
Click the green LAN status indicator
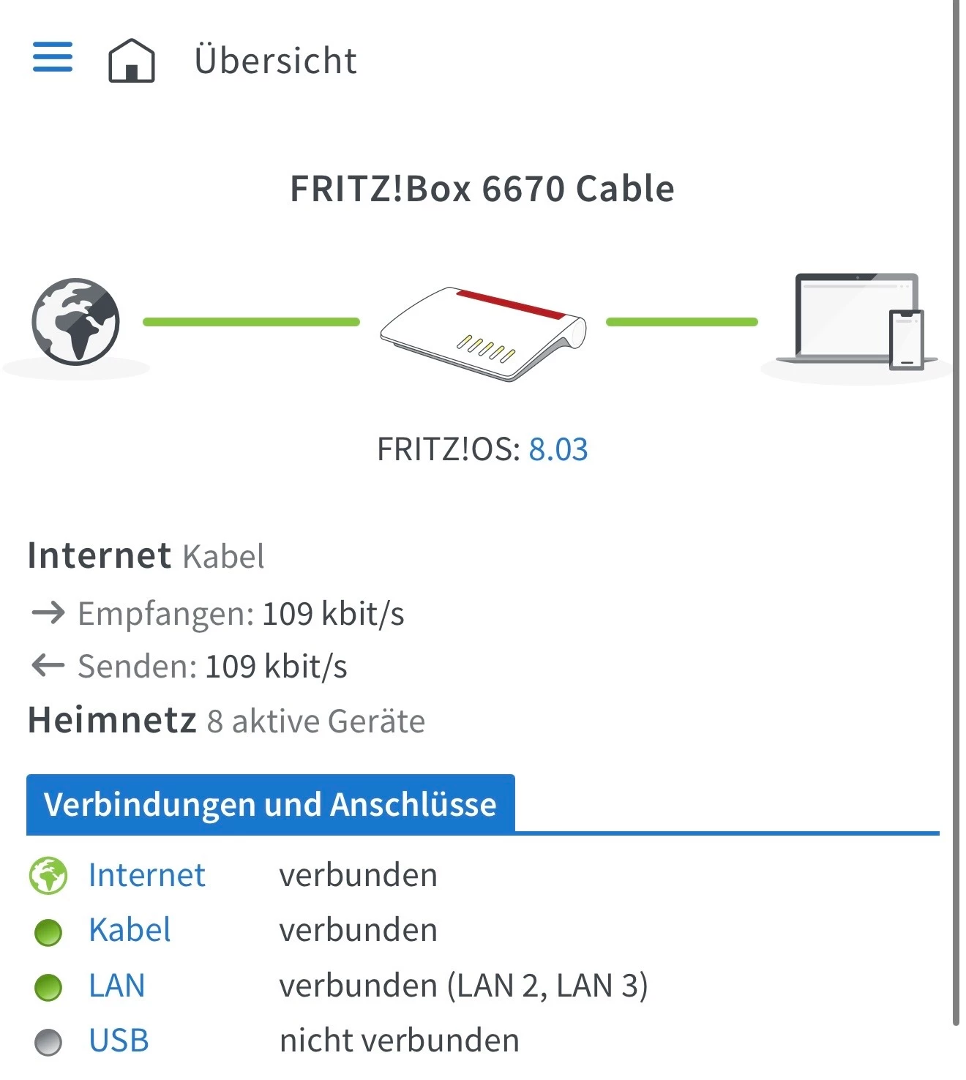click(48, 987)
